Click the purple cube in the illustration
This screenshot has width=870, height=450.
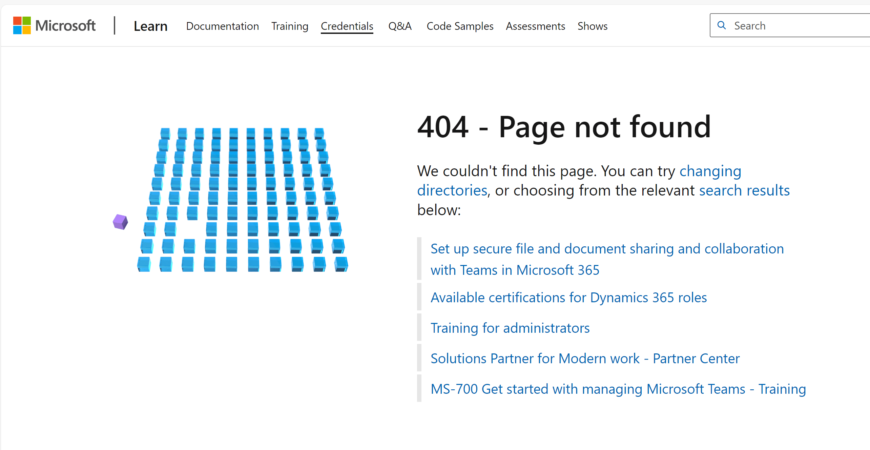[120, 222]
